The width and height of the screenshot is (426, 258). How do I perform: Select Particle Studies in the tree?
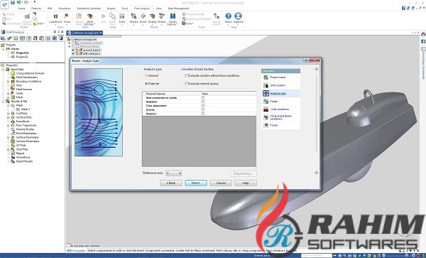(26, 129)
